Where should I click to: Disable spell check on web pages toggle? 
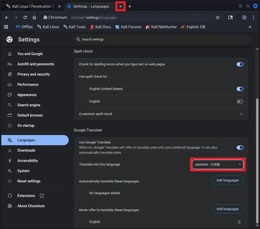tap(240, 64)
